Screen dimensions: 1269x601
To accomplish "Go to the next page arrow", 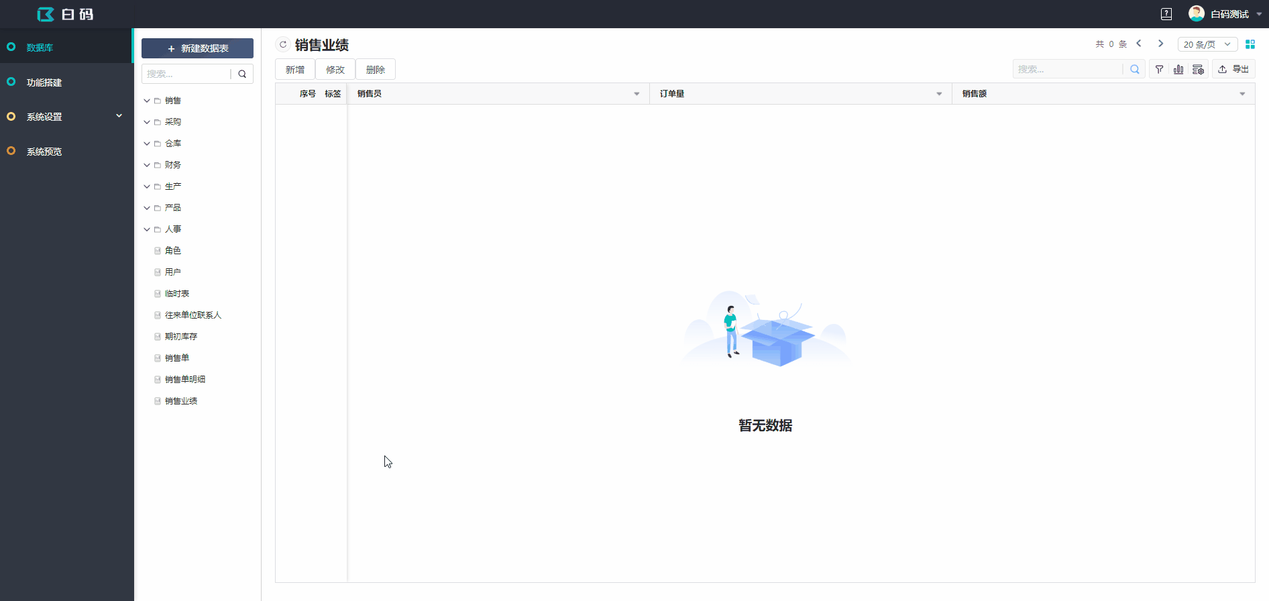I will point(1160,44).
